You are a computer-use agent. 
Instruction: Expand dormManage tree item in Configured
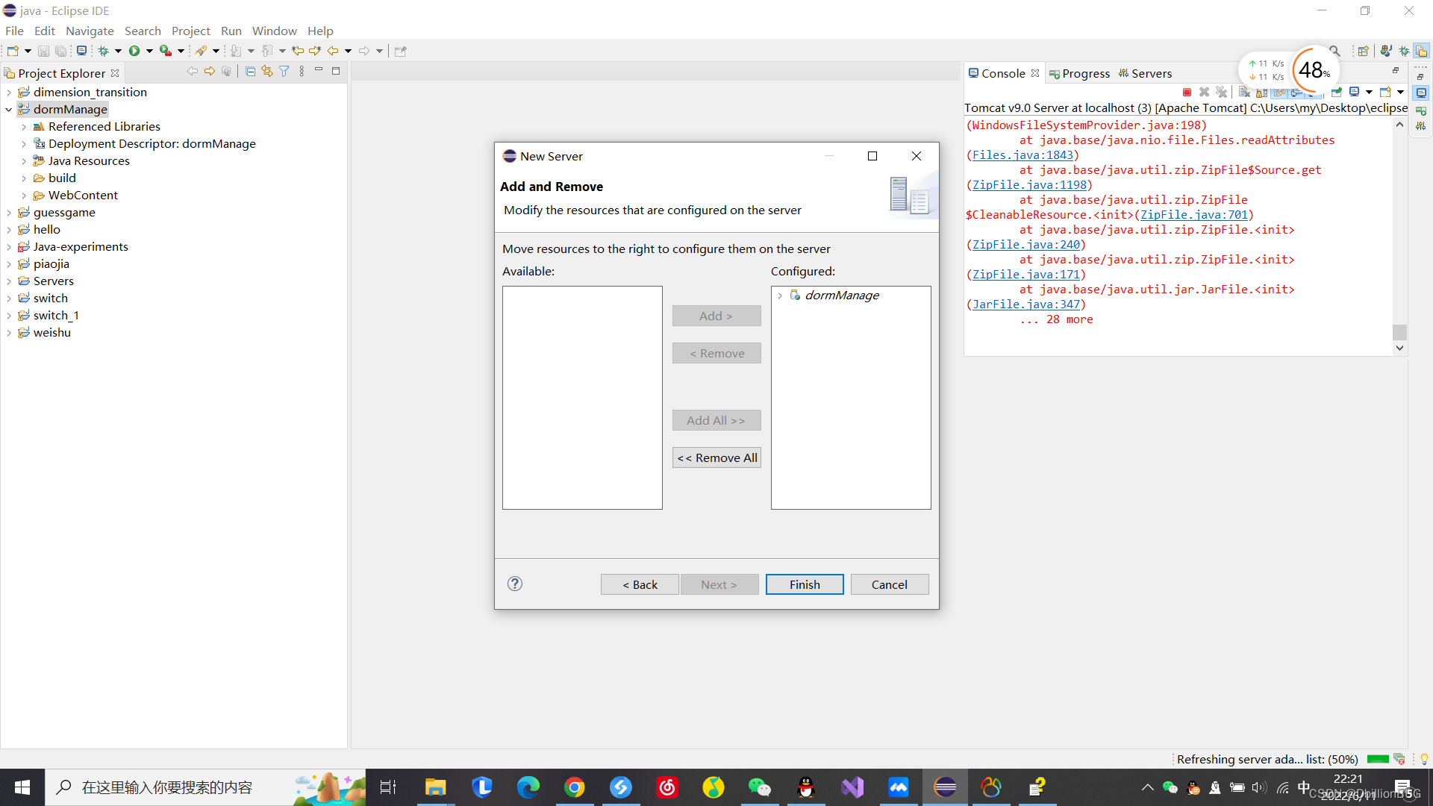[781, 296]
